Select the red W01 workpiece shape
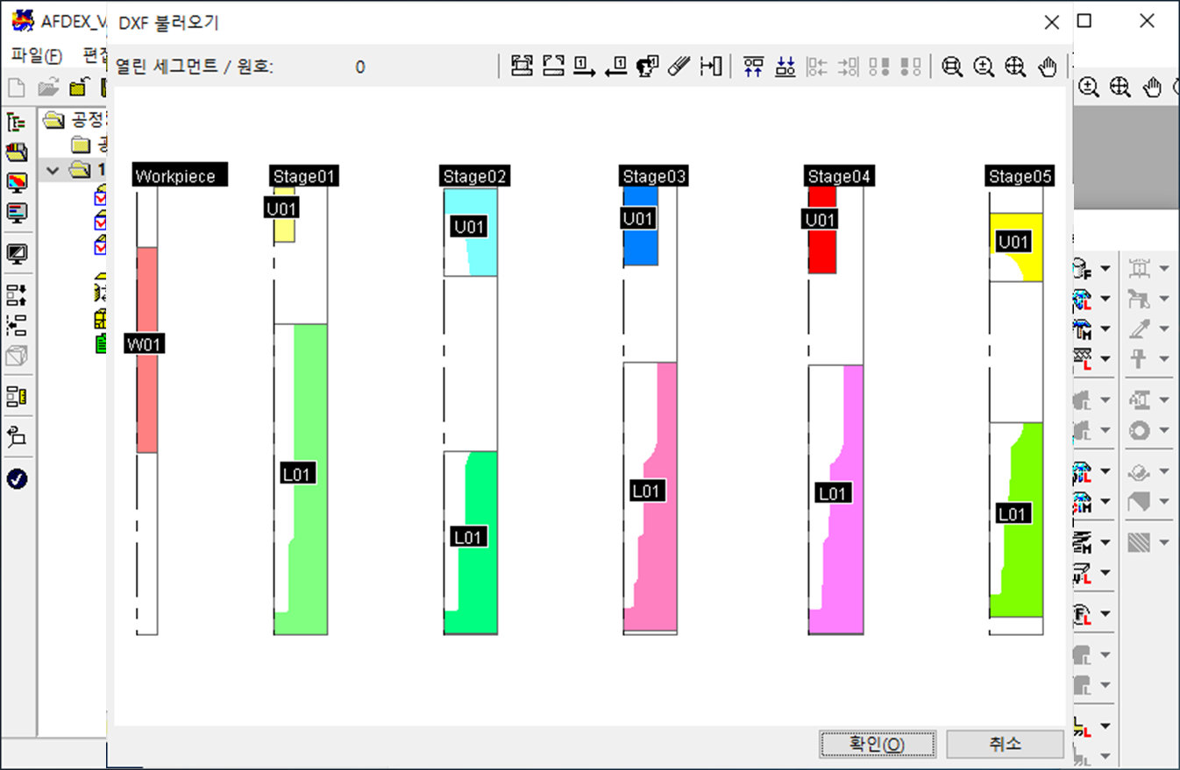The image size is (1180, 770). pos(146,394)
